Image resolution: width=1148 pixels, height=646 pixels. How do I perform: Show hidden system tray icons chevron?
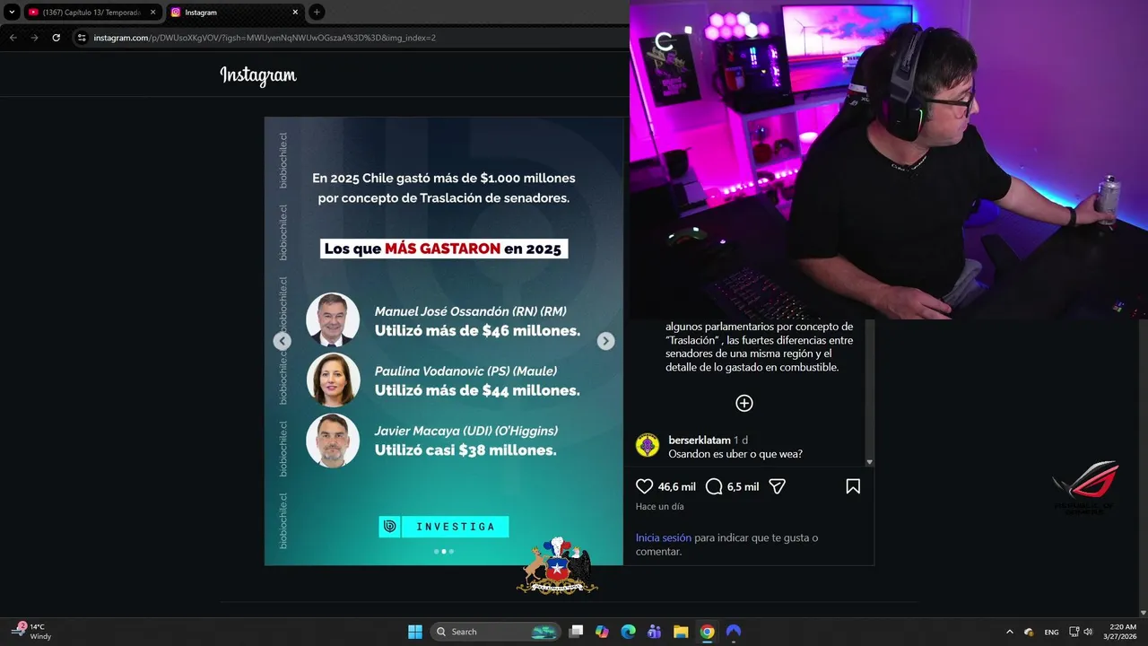pyautogui.click(x=1010, y=632)
